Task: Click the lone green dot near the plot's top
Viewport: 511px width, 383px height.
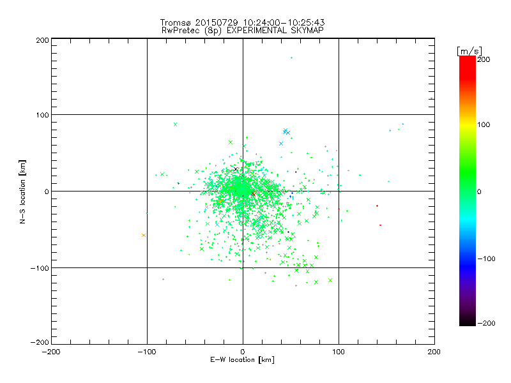Action: 292,57
